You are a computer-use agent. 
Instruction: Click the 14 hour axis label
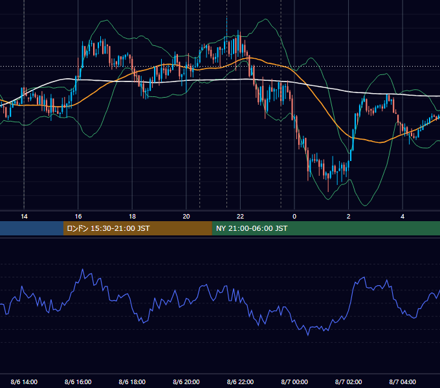[x=24, y=217]
